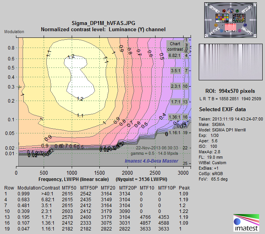This screenshot has width=265, height=234.
Task: Click the MTF20P column header
Action: (128, 188)
